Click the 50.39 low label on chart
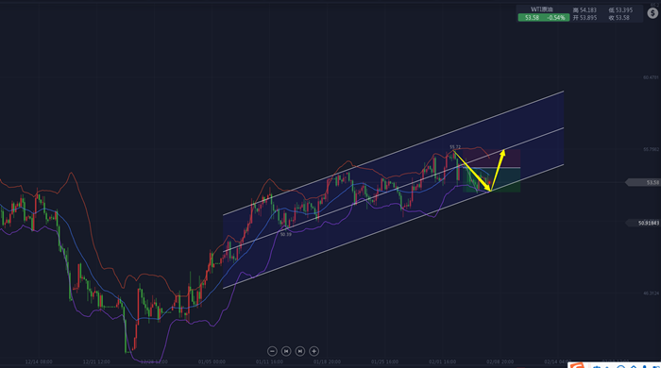Image resolution: width=661 pixels, height=368 pixels. point(286,235)
